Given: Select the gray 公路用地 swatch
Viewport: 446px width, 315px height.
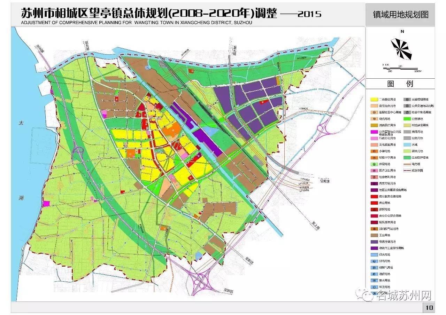Looking at the screenshot, I should coord(407,138).
